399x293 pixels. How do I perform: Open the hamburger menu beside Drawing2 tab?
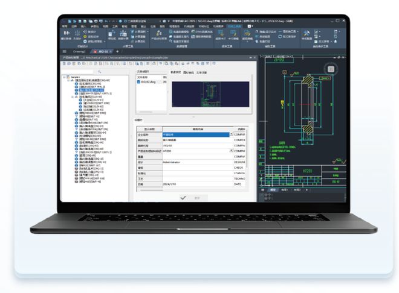(x=64, y=52)
